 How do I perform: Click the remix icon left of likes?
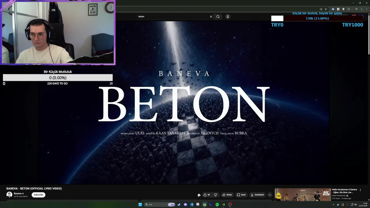tap(199, 195)
